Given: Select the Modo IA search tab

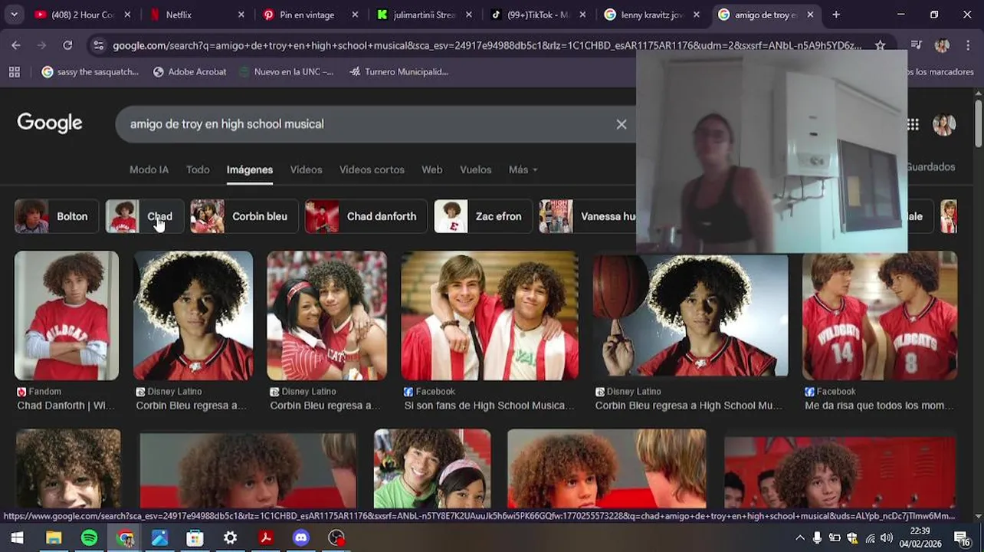Looking at the screenshot, I should (x=149, y=169).
